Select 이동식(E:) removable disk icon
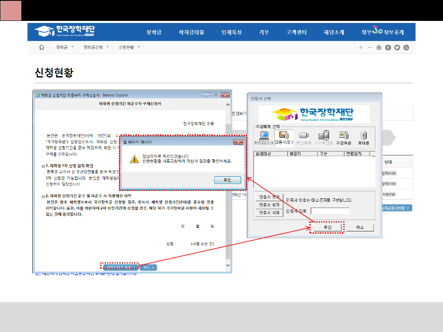443x332 pixels. tap(284, 138)
